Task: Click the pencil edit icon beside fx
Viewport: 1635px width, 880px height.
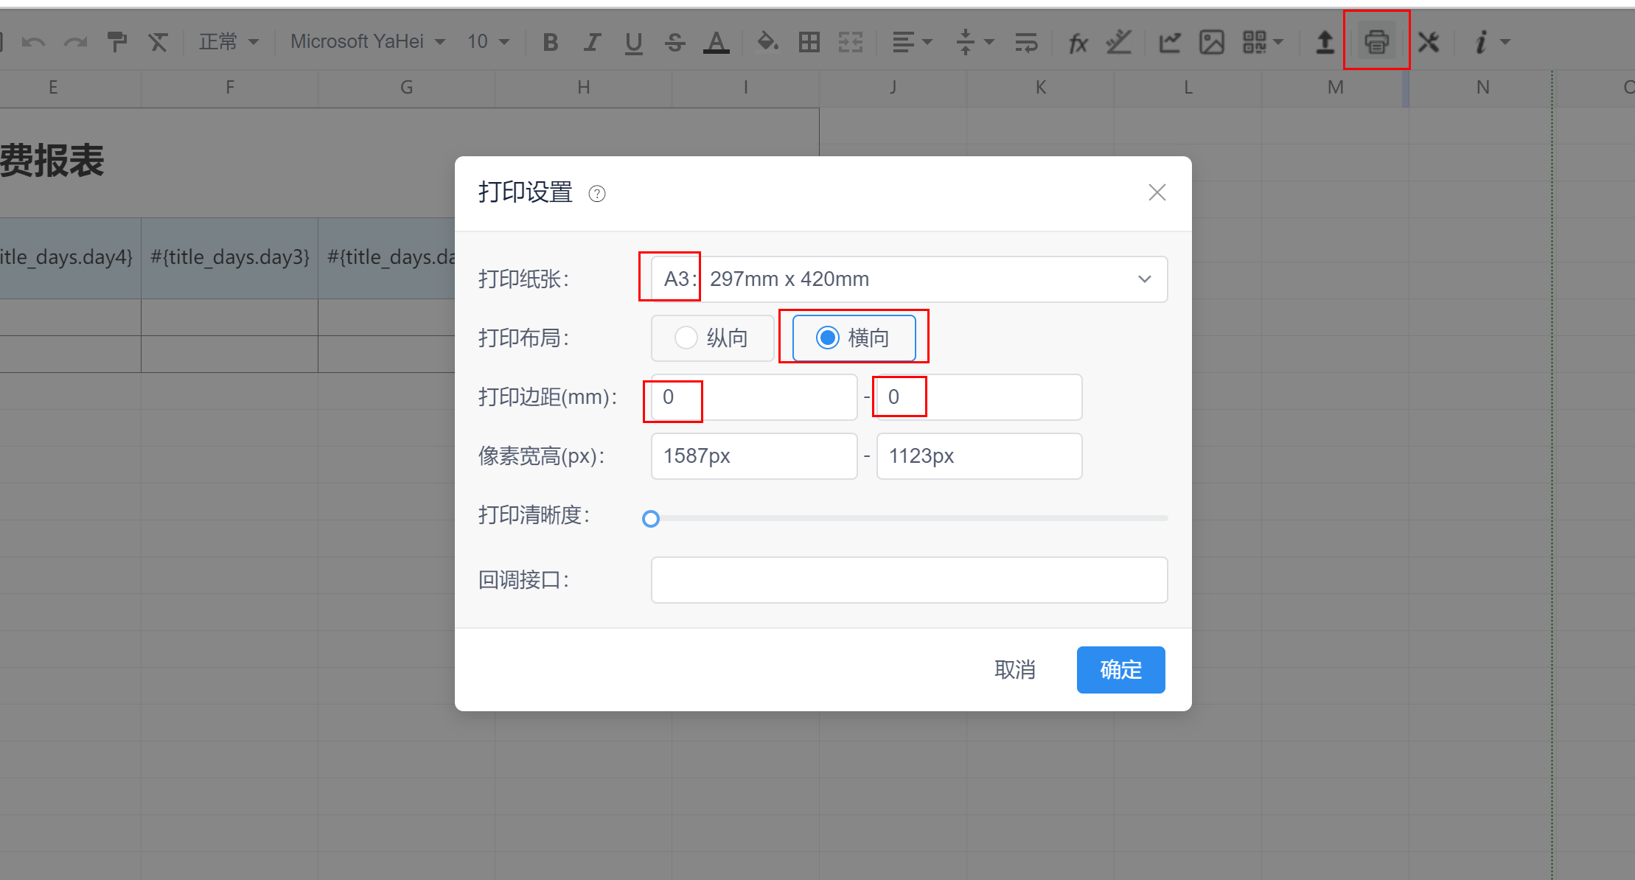Action: (1118, 42)
